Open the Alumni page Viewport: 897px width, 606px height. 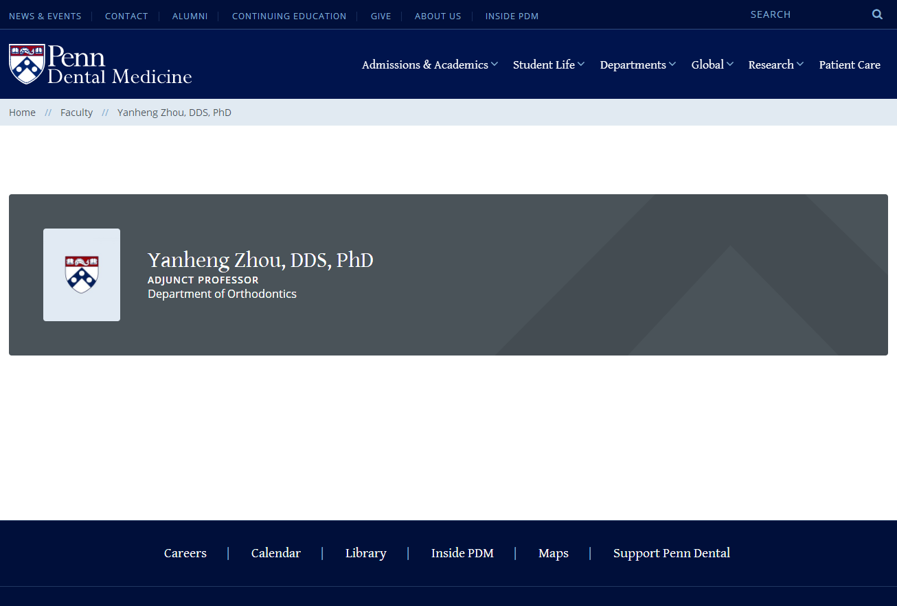point(190,16)
